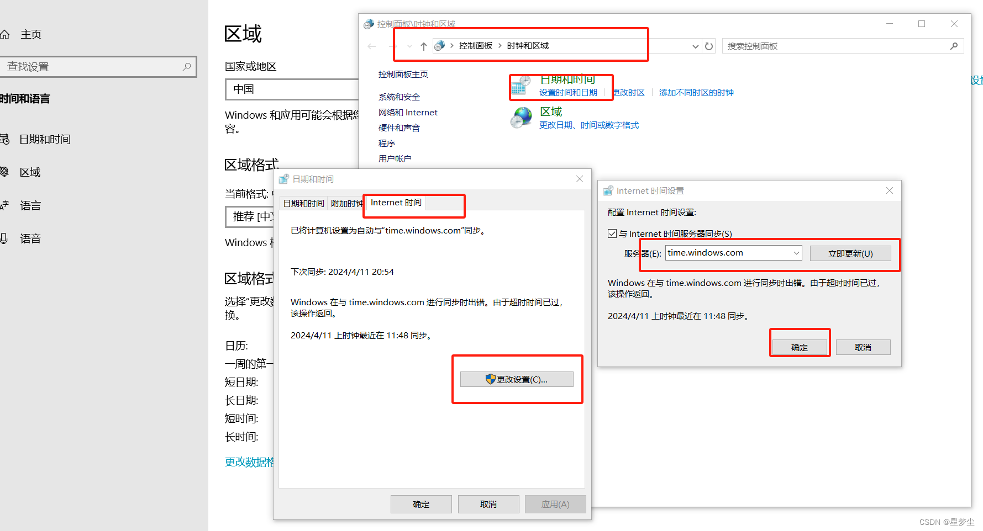Switch to the Date and Time tab
Image resolution: width=983 pixels, height=531 pixels.
(x=303, y=204)
